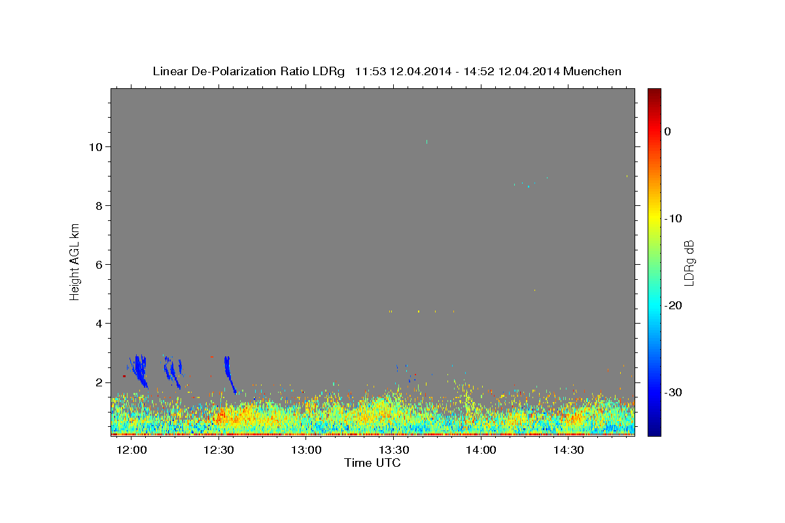
Task: Click the plot title text "Linear De-Polarization Ratio LDRg"
Action: (x=249, y=71)
